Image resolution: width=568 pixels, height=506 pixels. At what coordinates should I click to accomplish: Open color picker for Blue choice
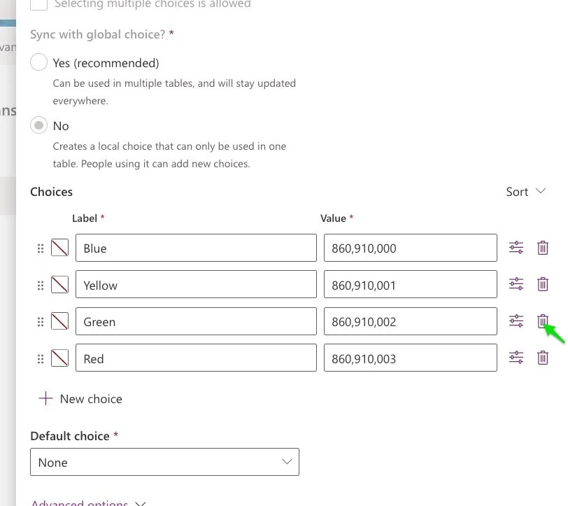(59, 248)
